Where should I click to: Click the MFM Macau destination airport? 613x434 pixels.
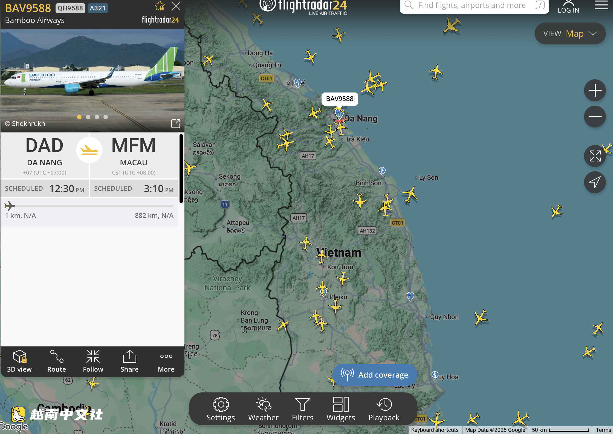pos(134,155)
